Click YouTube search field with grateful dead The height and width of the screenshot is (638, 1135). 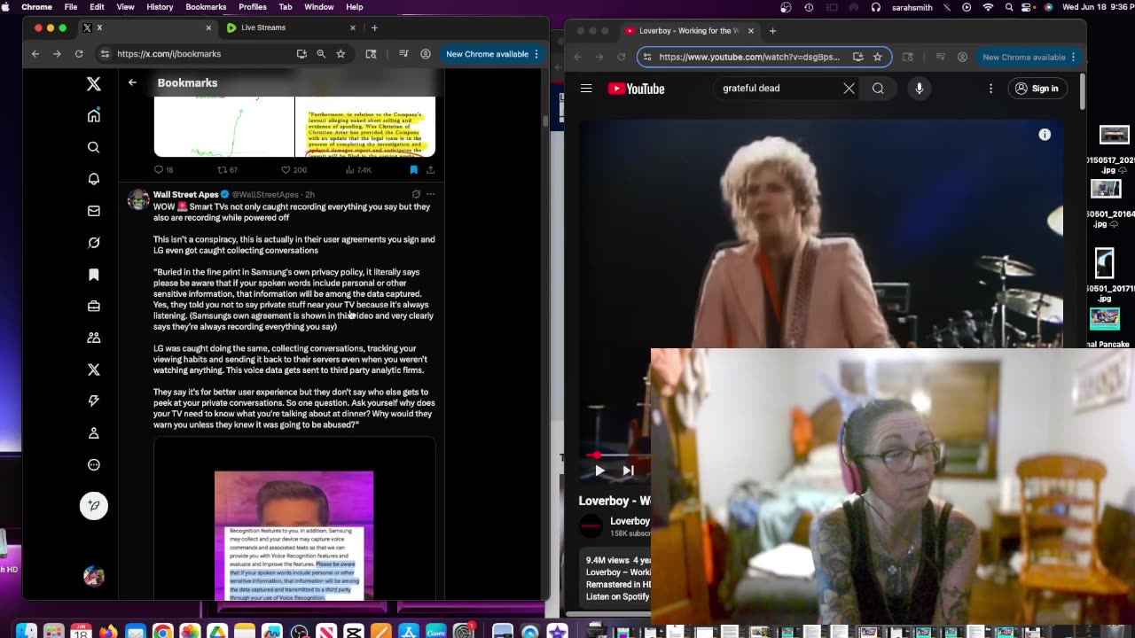click(x=776, y=89)
